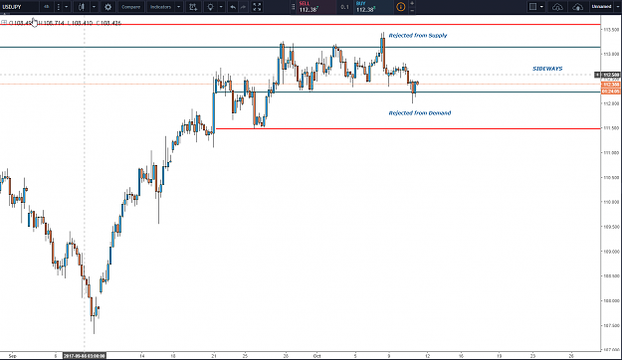Viewport: 622px width, 360px height.
Task: Undo the last chart action
Action: click(x=233, y=7)
